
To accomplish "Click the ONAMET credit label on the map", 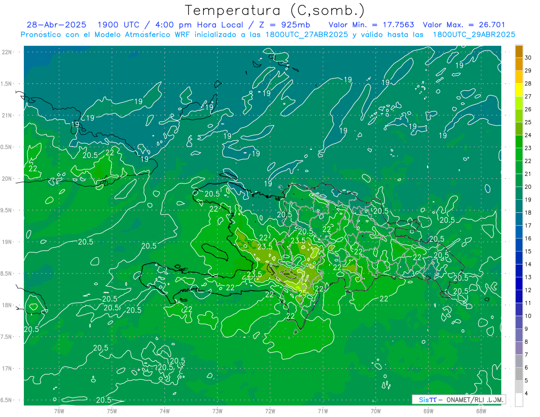I will [x=459, y=399].
